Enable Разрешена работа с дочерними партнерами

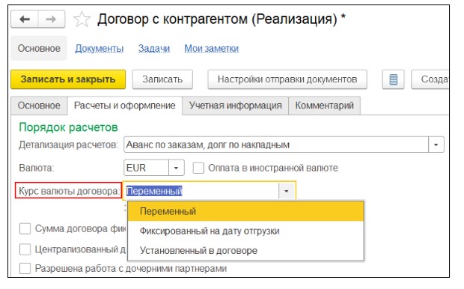click(x=25, y=269)
